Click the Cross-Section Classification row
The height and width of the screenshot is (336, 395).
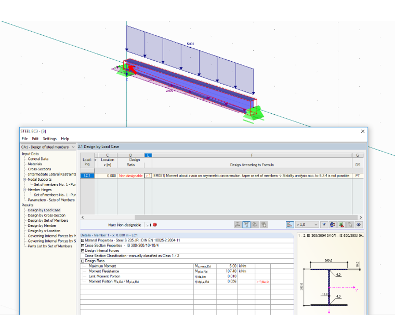(187, 256)
